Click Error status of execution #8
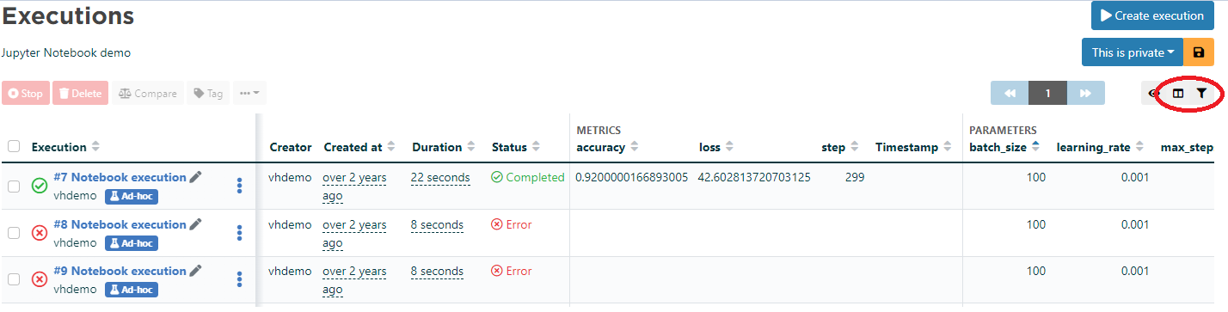This screenshot has width=1228, height=312. [512, 224]
